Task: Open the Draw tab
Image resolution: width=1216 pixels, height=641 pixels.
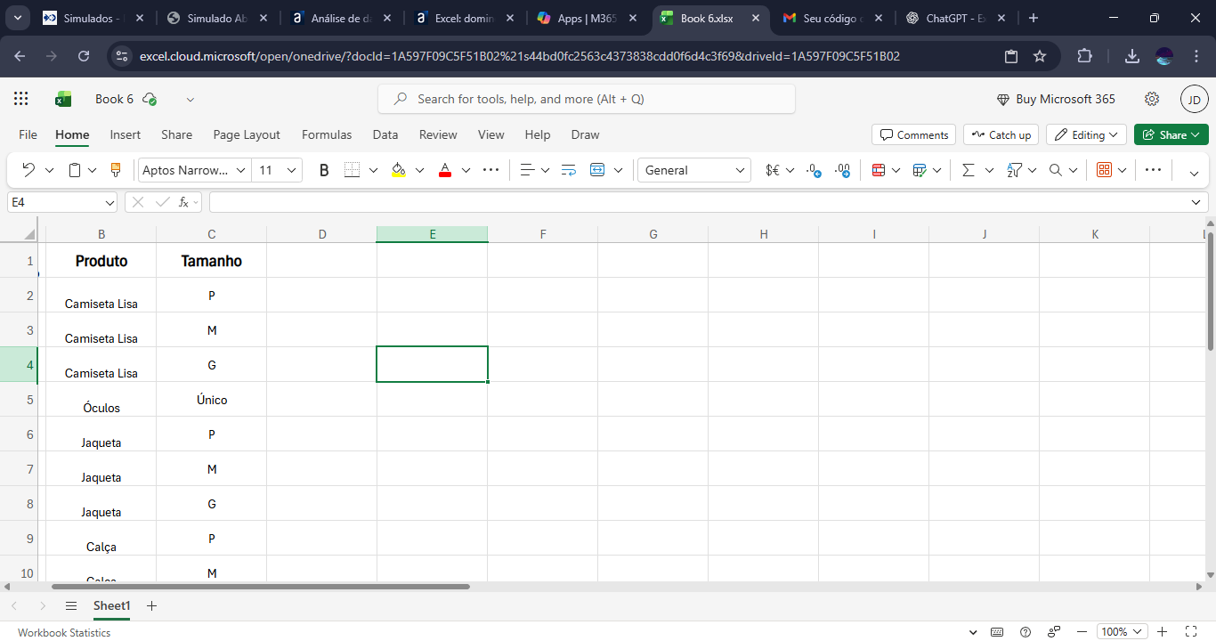Action: click(585, 134)
